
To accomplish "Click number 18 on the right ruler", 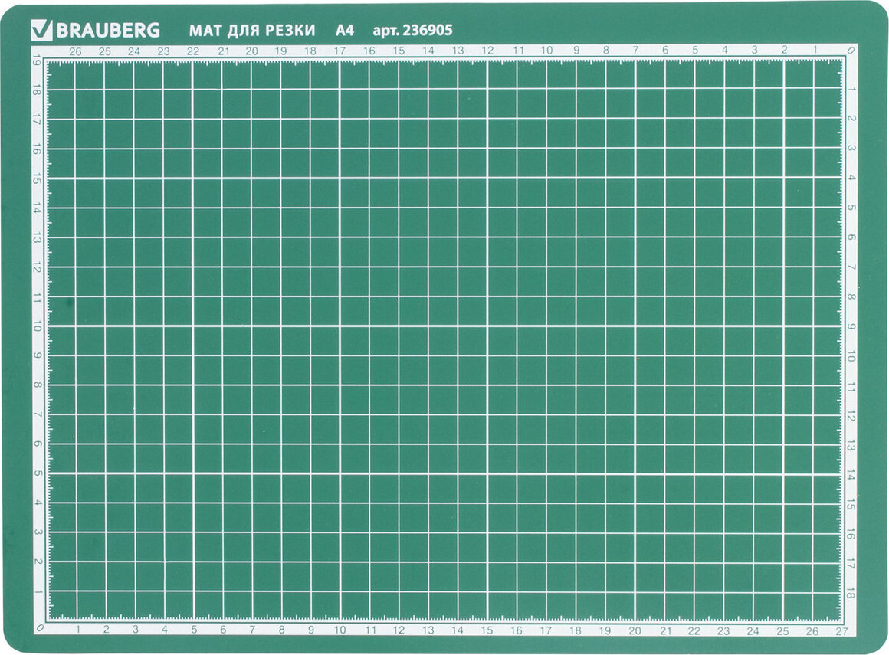I will 851,593.
